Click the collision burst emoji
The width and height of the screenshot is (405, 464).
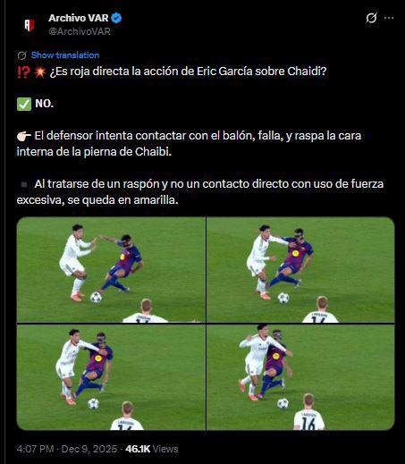click(x=39, y=72)
